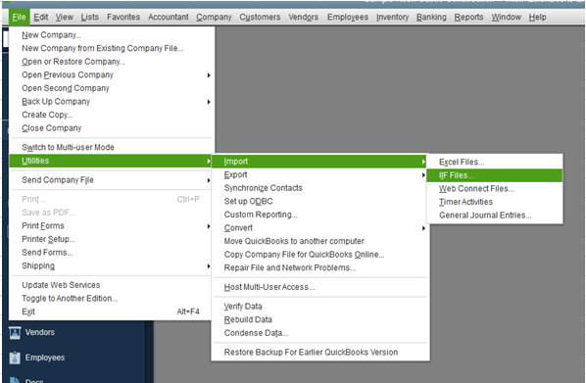Screen dimensions: 586x383
Task: Open the View menu
Action: pos(65,18)
